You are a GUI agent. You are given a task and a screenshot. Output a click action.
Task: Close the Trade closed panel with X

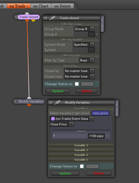pyautogui.click(x=46, y=18)
